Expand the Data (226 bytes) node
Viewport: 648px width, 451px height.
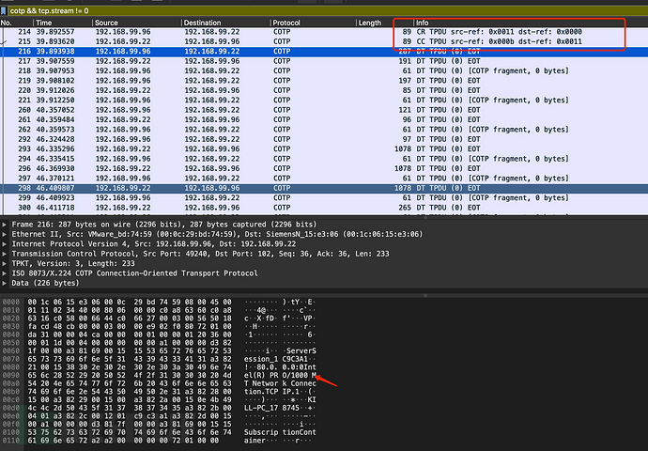6,287
